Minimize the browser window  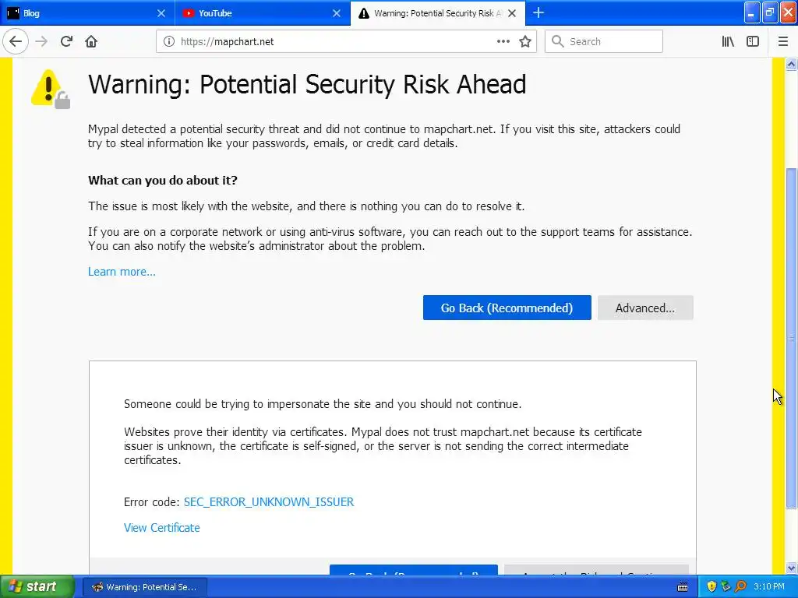point(752,12)
